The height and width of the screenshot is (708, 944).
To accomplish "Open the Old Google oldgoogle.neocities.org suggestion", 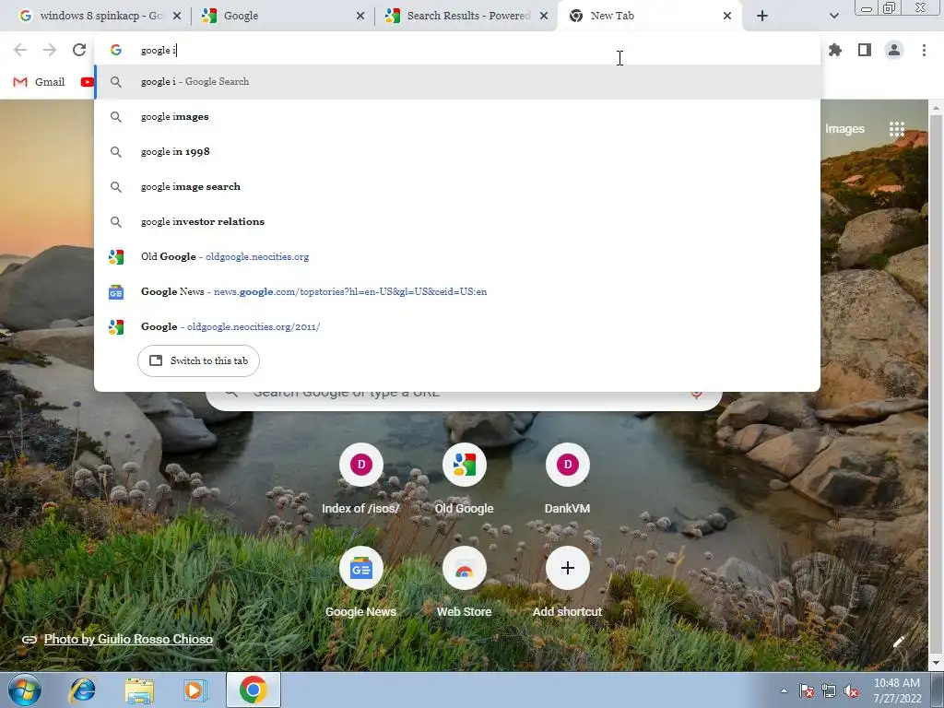I will pyautogui.click(x=457, y=256).
